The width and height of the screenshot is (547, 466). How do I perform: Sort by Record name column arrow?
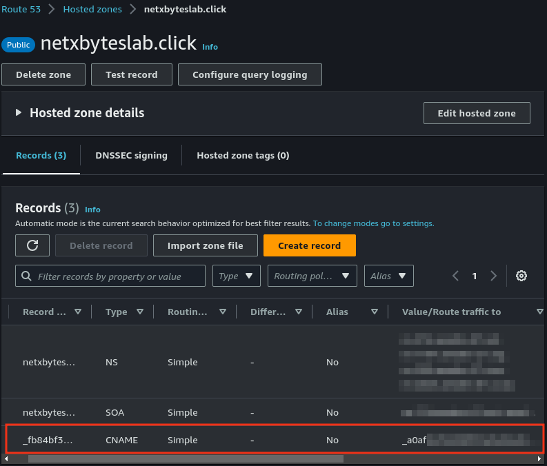point(78,312)
